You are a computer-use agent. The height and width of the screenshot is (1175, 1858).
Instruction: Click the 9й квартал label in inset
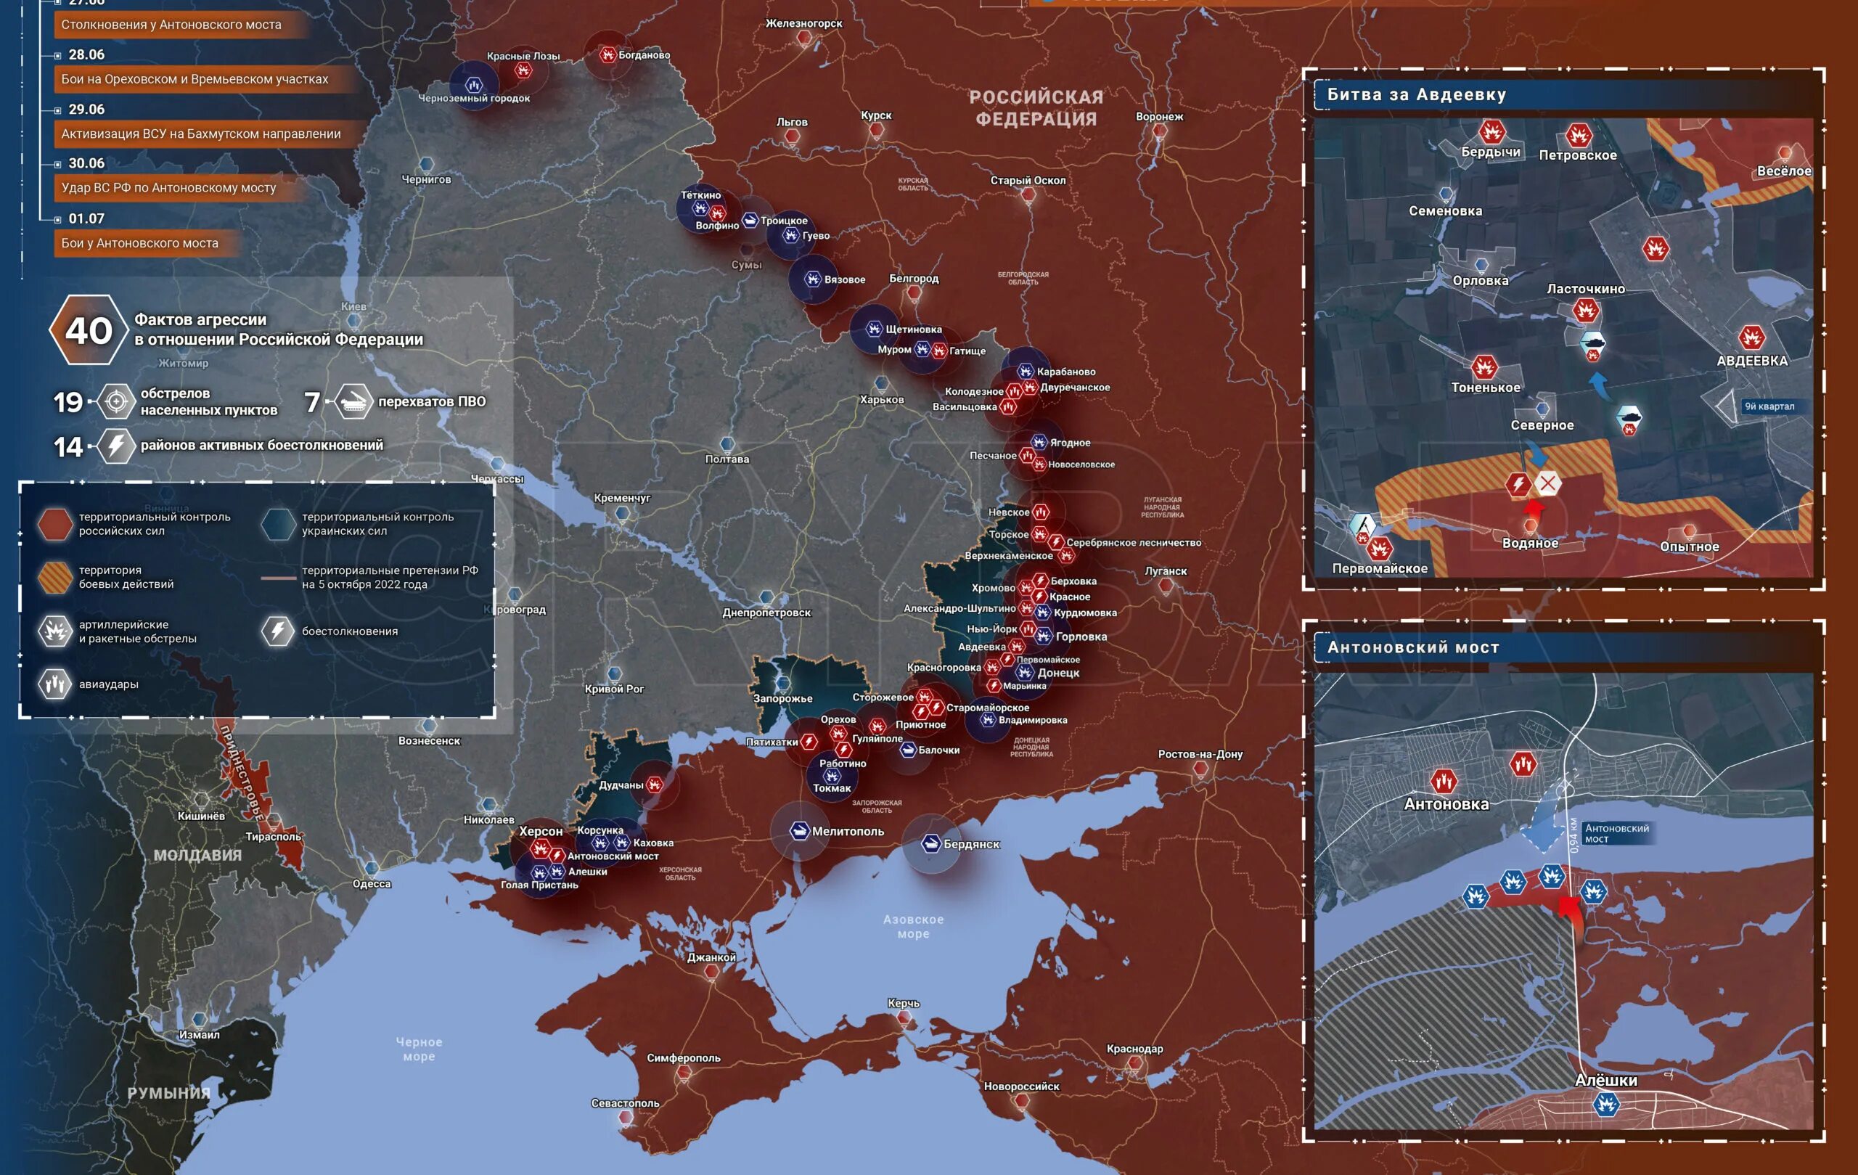coord(1769,406)
